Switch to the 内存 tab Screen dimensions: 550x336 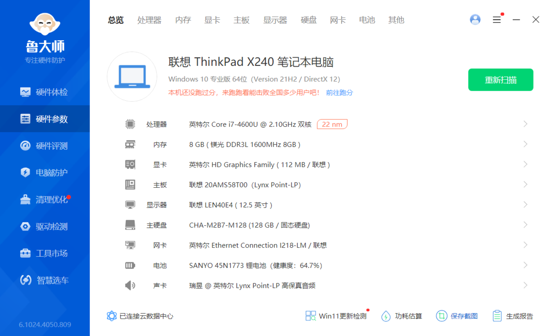(x=183, y=20)
